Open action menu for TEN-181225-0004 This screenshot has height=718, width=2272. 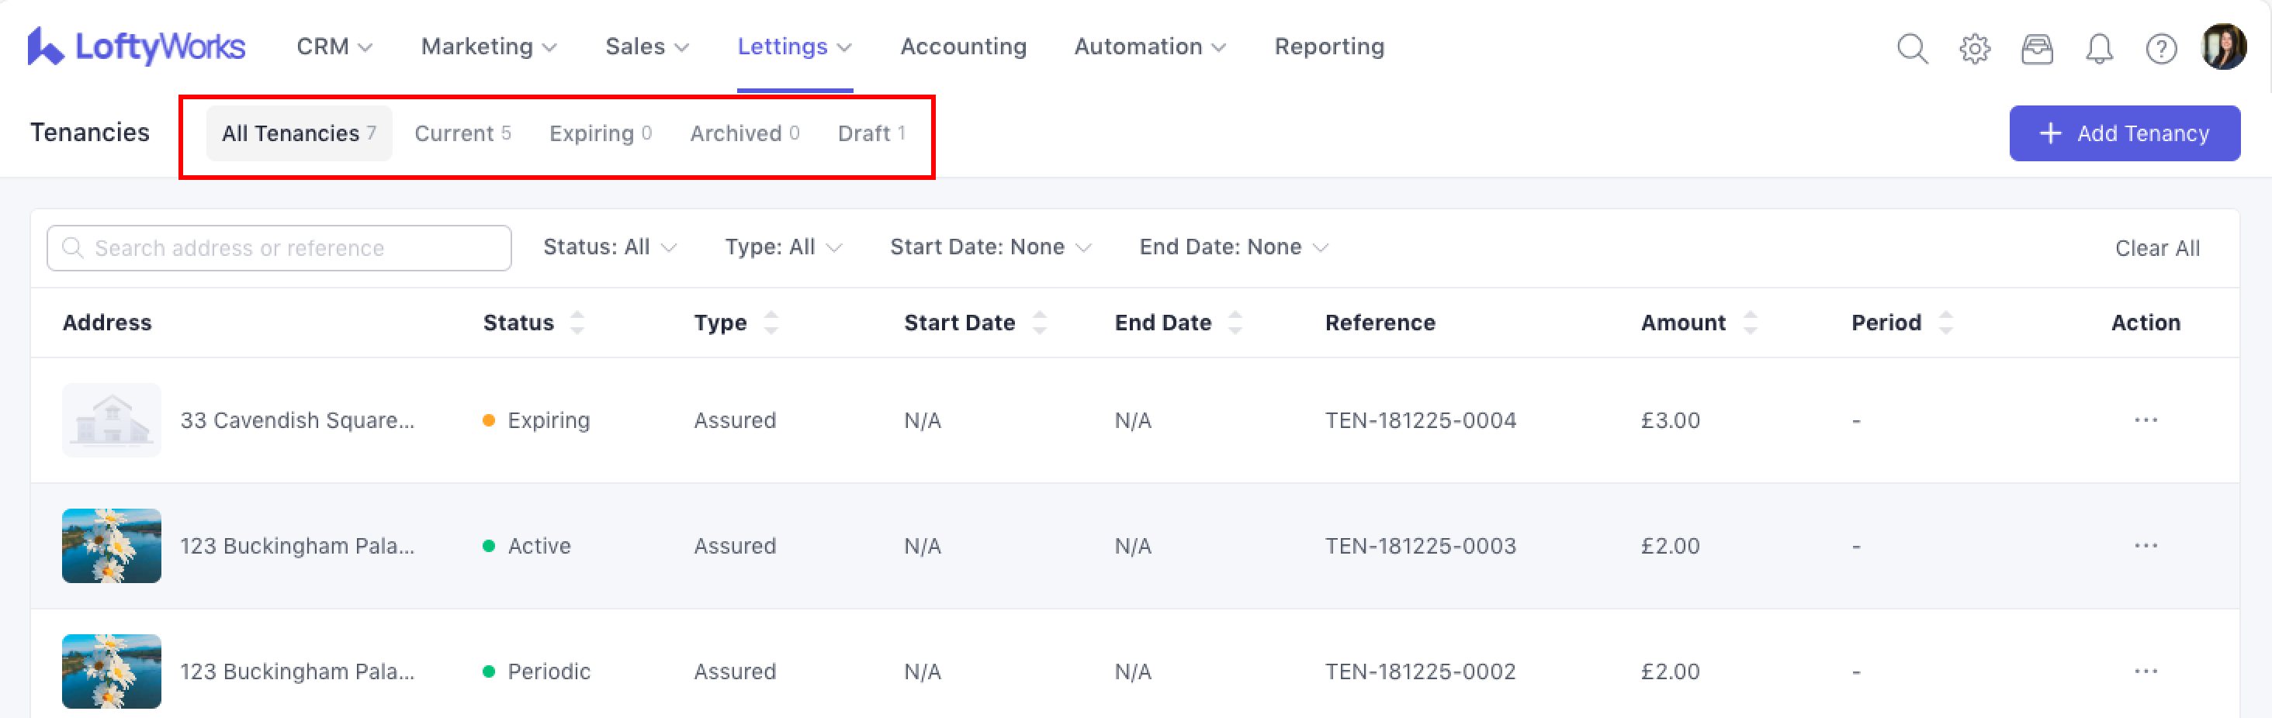[x=2145, y=420]
